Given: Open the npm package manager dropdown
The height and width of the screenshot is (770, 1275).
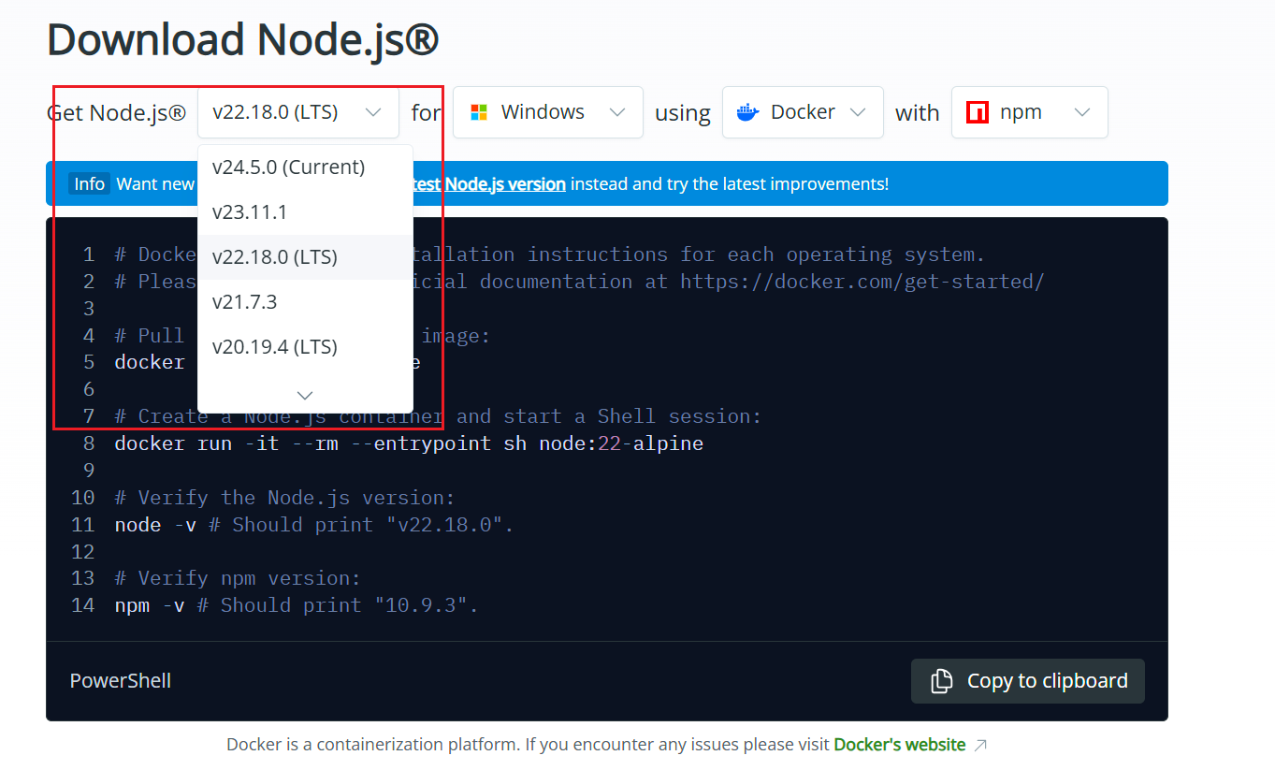Looking at the screenshot, I should click(x=1030, y=112).
